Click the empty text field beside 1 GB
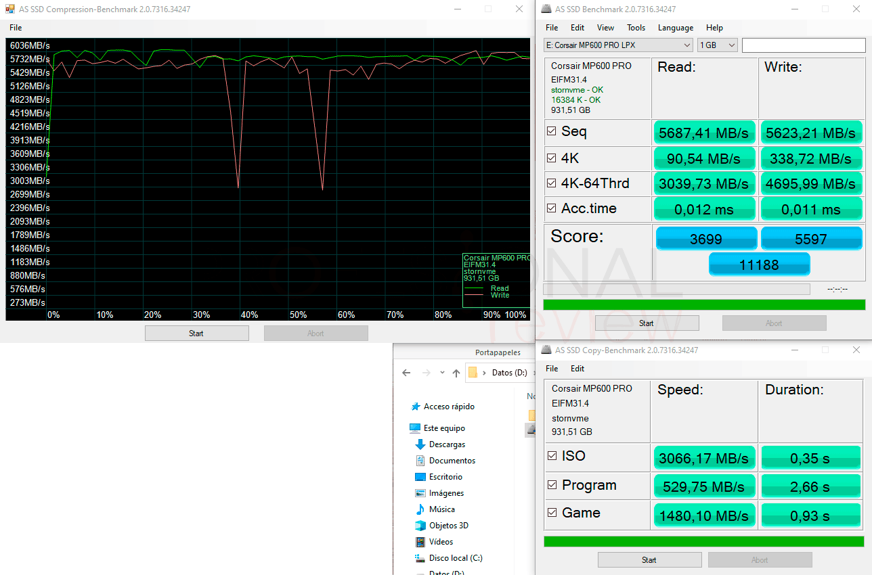The width and height of the screenshot is (872, 575). [x=804, y=45]
